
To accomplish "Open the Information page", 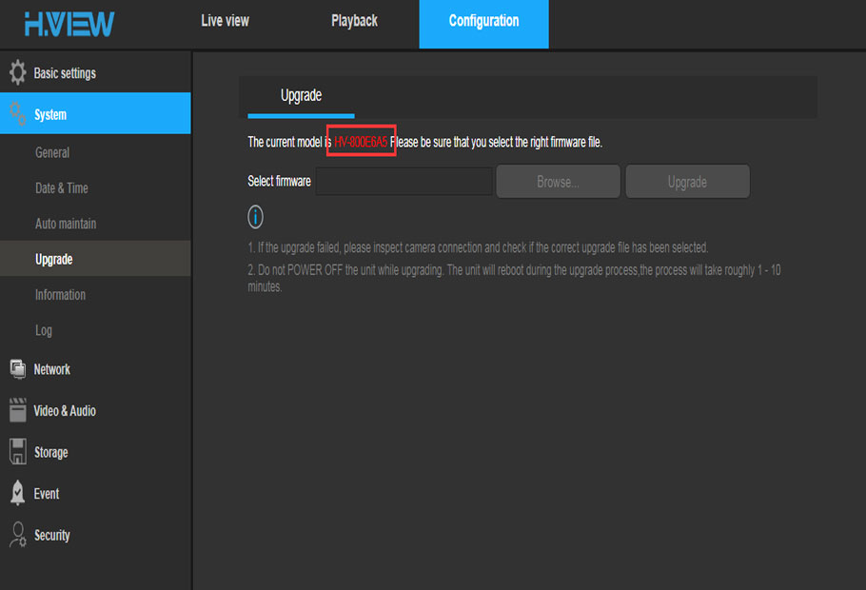I will 60,295.
